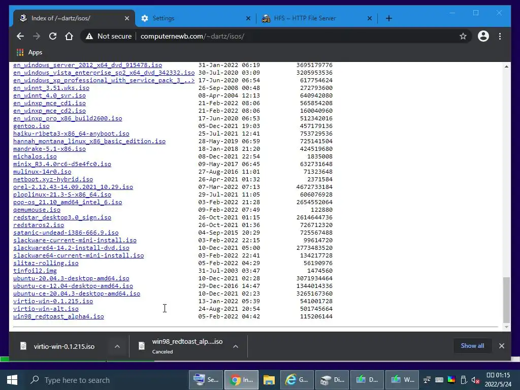Open the Apps bookmarks shortcut
Image resolution: width=520 pixels, height=390 pixels.
[x=29, y=52]
